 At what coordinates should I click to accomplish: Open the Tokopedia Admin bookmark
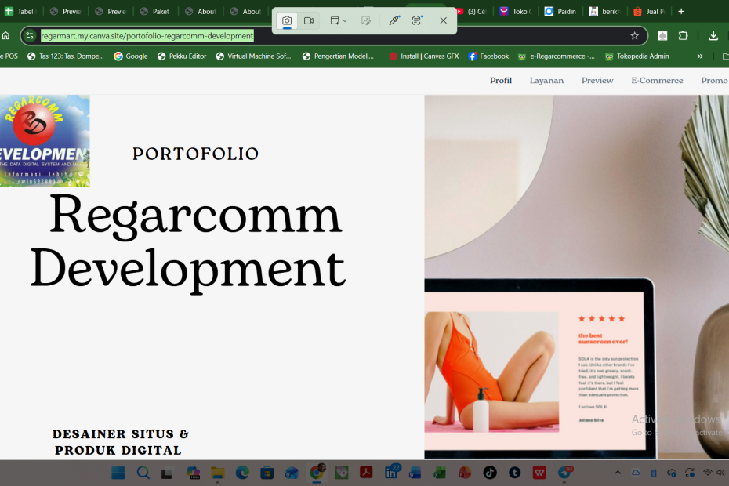(637, 56)
